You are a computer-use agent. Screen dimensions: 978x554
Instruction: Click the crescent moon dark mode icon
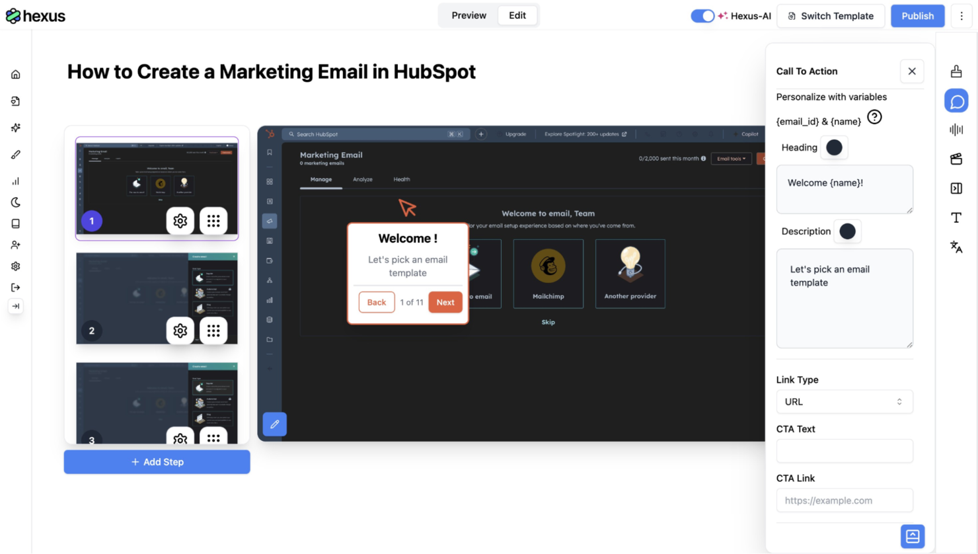click(x=16, y=202)
